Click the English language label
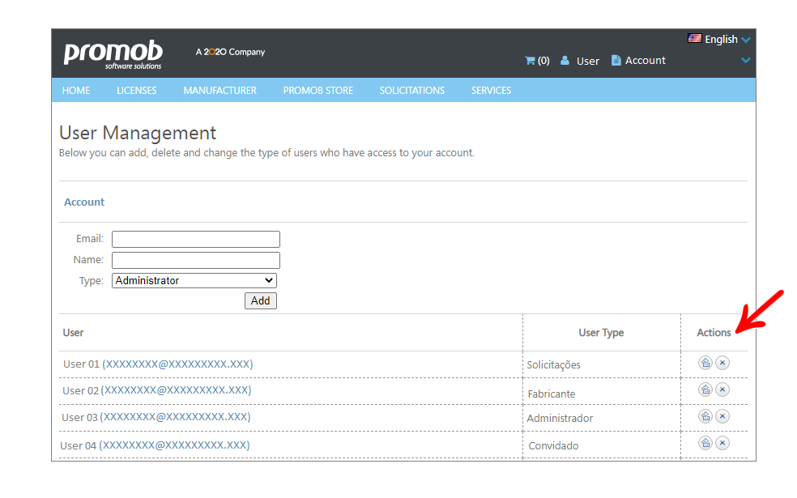The image size is (797, 498). coord(721,39)
